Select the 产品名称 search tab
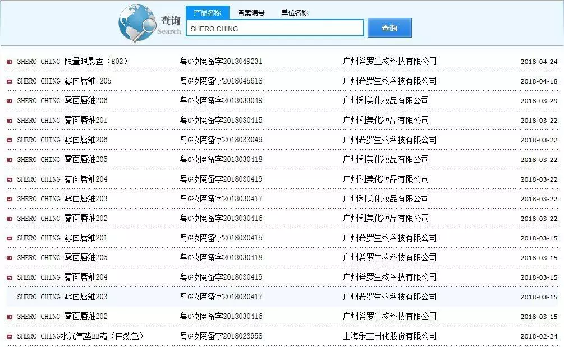Screen dimensions: 564x347 (x=208, y=12)
